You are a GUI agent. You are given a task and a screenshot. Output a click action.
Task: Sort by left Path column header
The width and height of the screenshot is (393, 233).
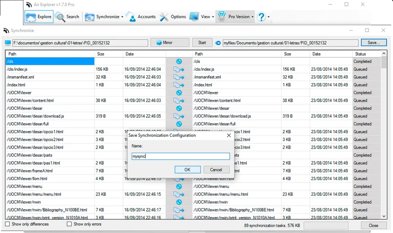pos(50,54)
